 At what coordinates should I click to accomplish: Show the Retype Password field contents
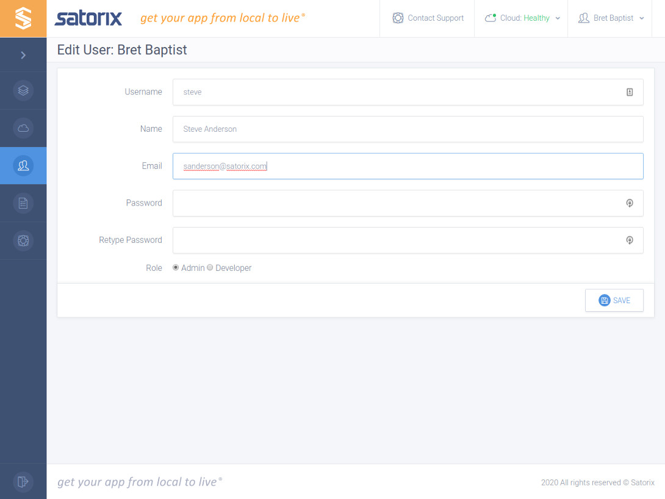click(x=630, y=240)
